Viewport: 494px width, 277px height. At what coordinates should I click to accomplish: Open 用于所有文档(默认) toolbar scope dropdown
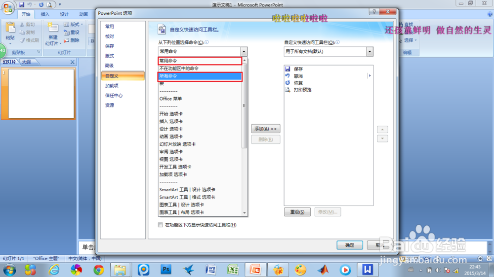pyautogui.click(x=370, y=51)
